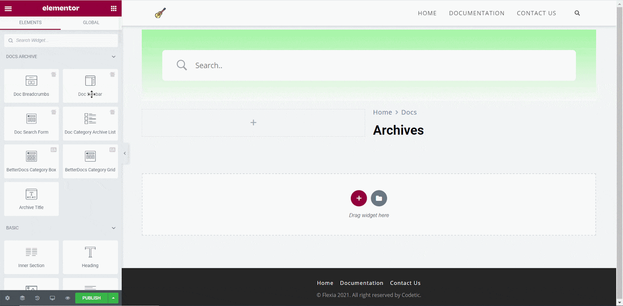Open the Home menu item in the header
This screenshot has width=623, height=306.
(427, 13)
